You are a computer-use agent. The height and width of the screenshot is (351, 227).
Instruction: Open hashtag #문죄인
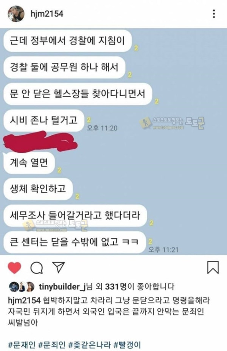[52, 345]
